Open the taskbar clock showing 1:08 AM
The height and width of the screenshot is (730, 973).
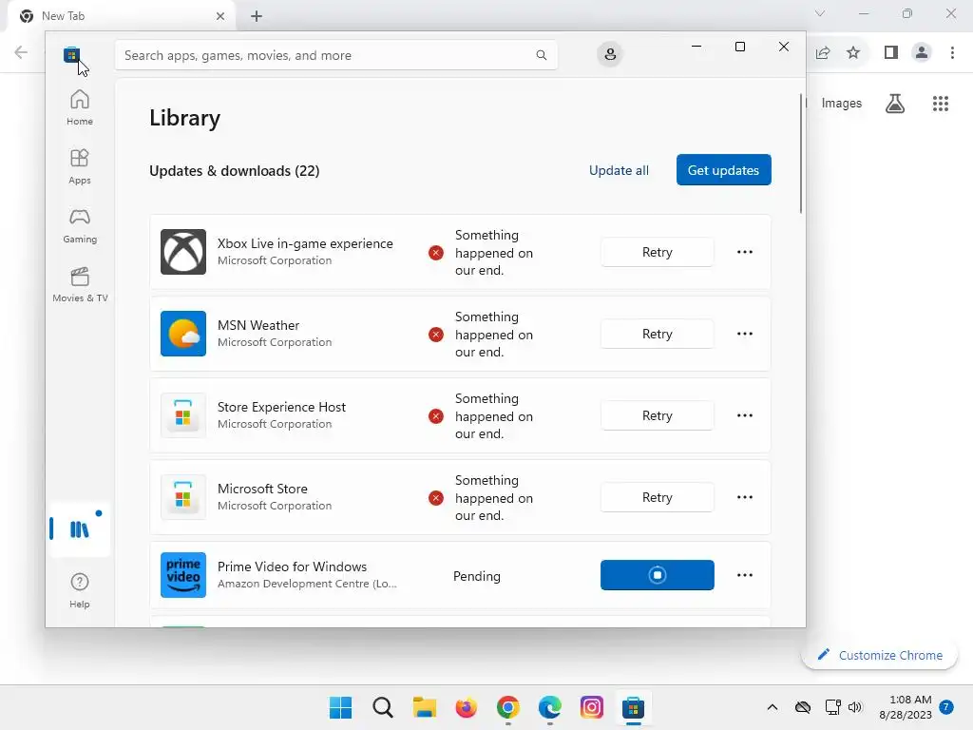pos(906,707)
